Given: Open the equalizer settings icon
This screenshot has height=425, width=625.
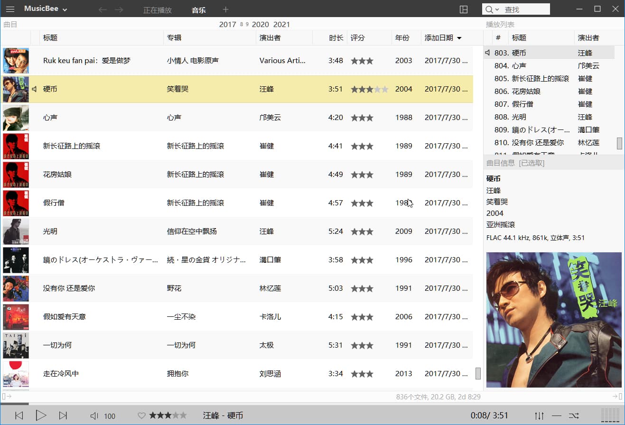Looking at the screenshot, I should click(539, 416).
